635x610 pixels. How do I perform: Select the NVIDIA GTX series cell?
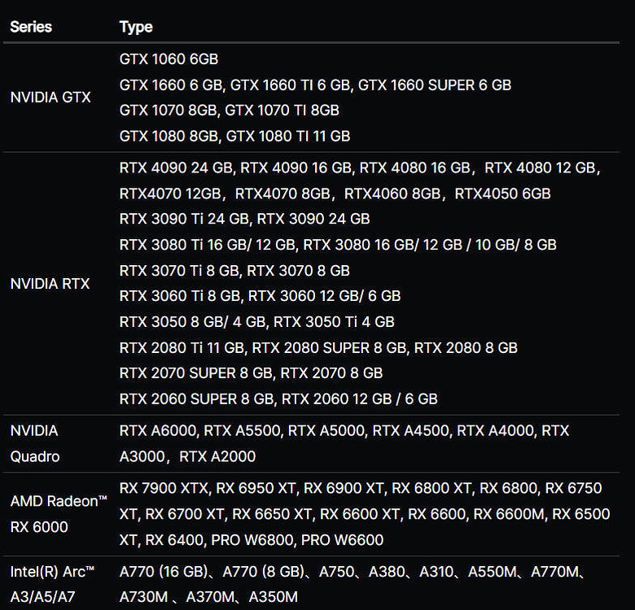point(50,97)
